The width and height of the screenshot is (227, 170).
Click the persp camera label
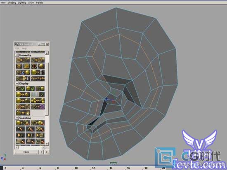point(113,163)
